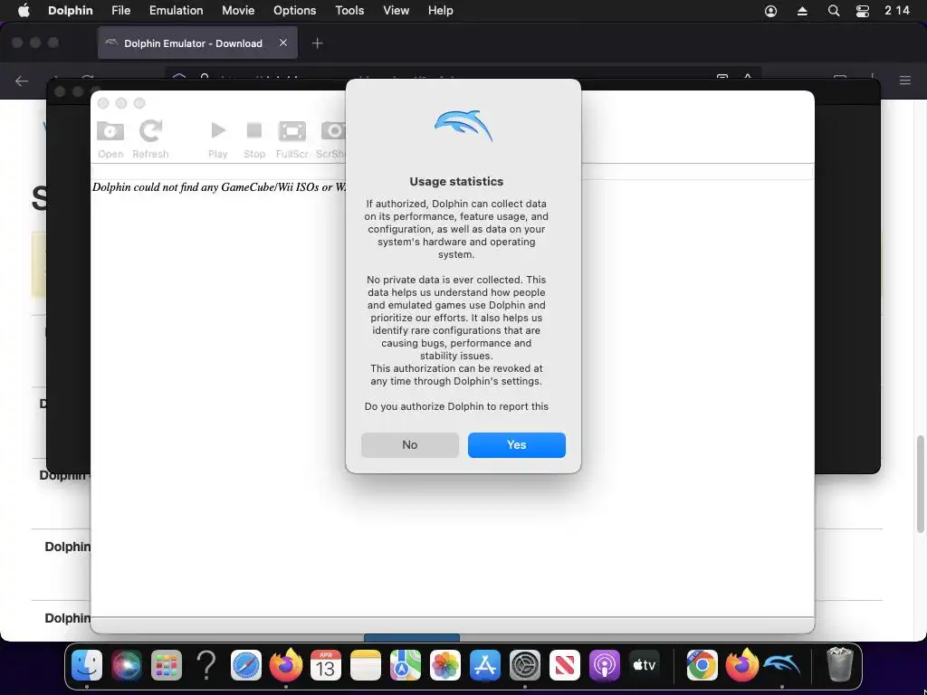Open the Tools menu

[x=349, y=11]
